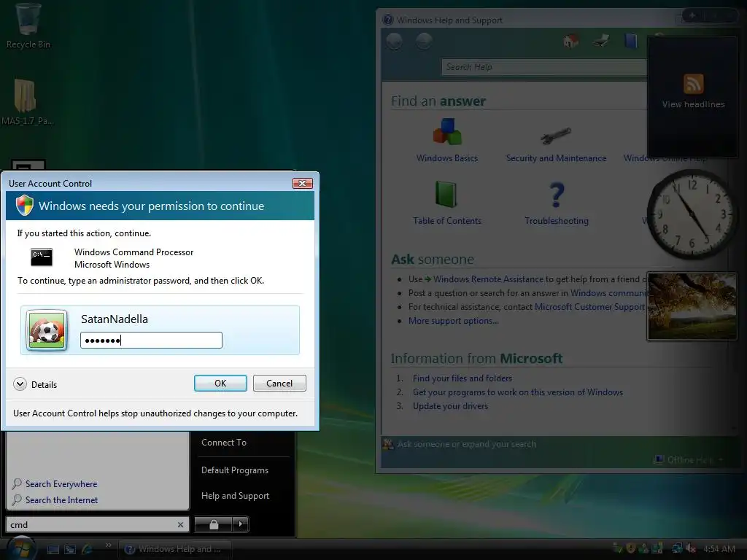This screenshot has width=747, height=560.
Task: Click the lock button in the Start menu
Action: point(214,524)
